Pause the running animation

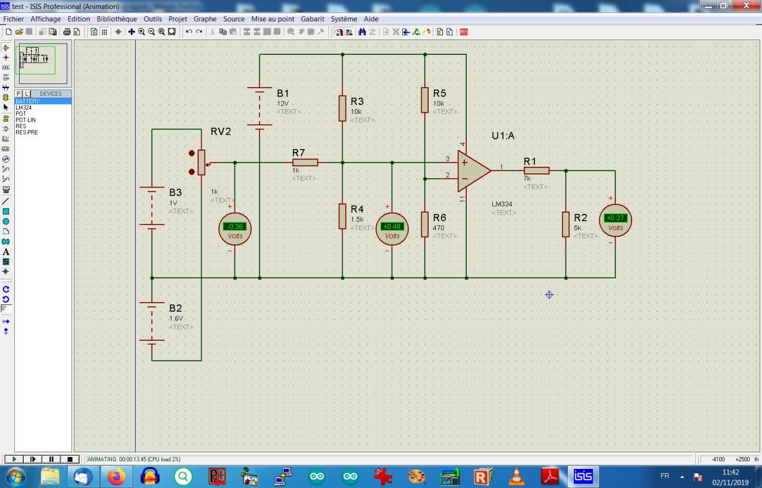click(x=51, y=459)
